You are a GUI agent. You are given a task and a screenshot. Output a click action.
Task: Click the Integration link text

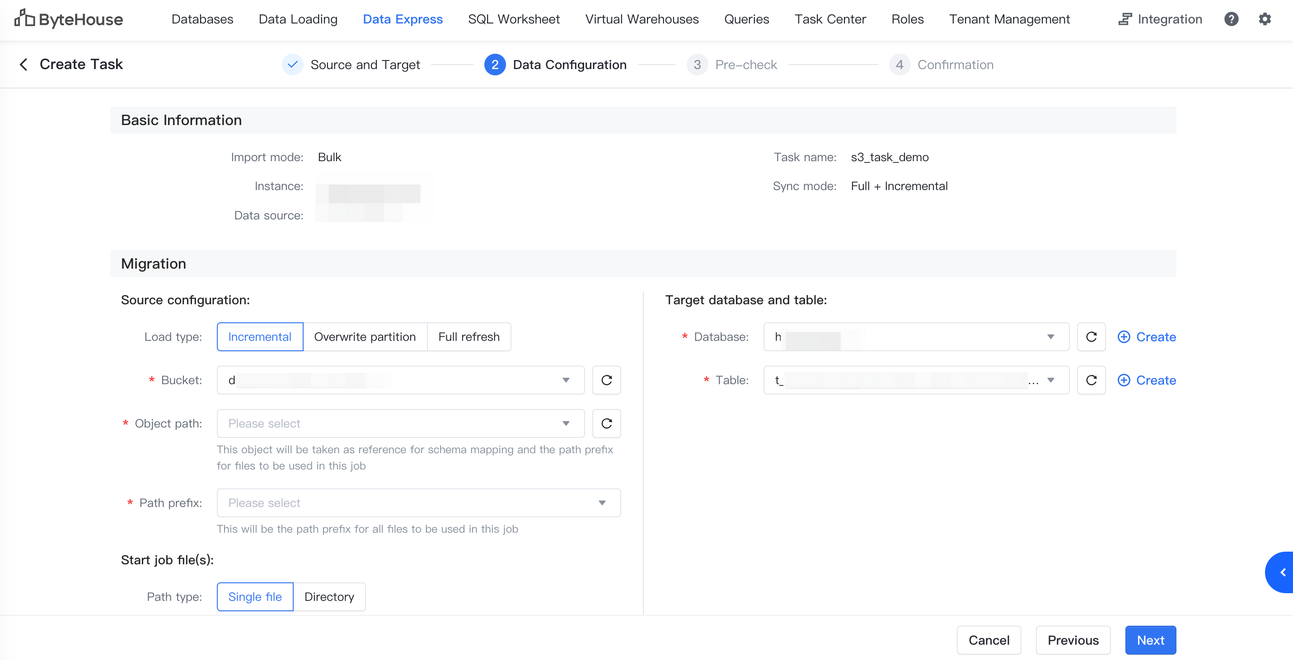(x=1170, y=19)
